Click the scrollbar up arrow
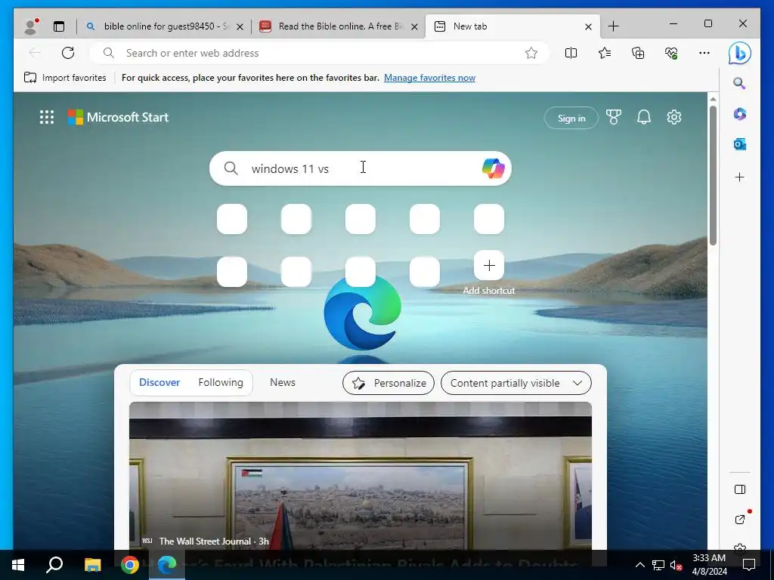Viewport: 774px width, 580px height. [x=713, y=99]
